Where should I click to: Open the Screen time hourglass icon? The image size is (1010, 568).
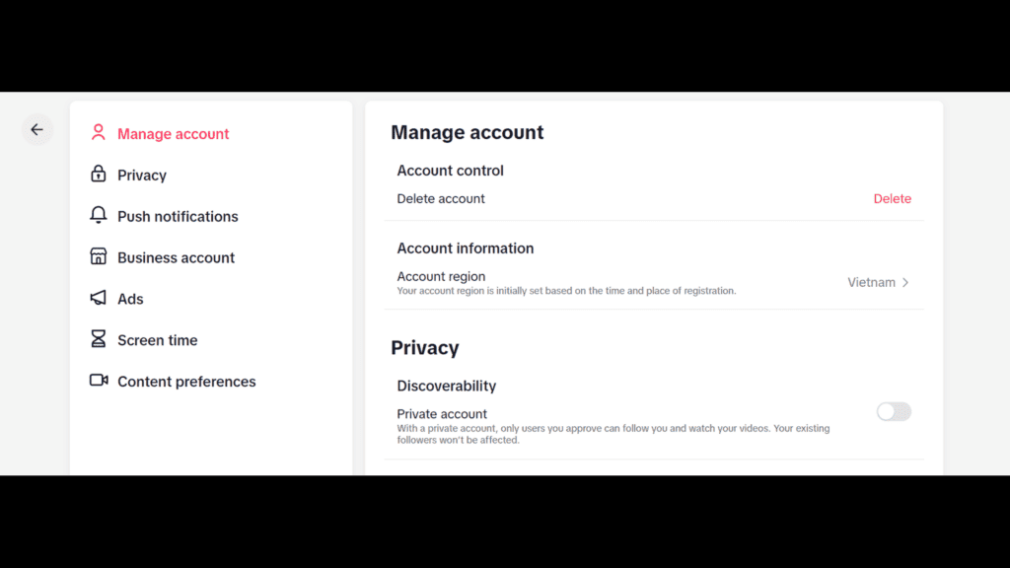click(98, 340)
